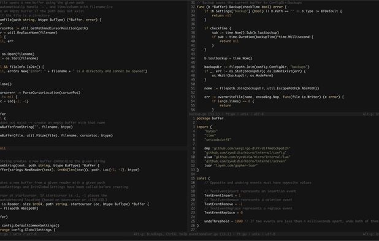Screen dimensions: 379x241
Task: Click the 'b.lastbackup = time.Now()' line
Action: 228,58
